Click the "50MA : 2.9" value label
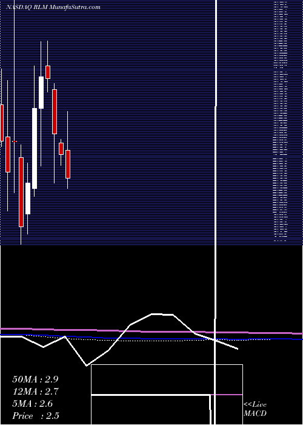 click(35, 379)
